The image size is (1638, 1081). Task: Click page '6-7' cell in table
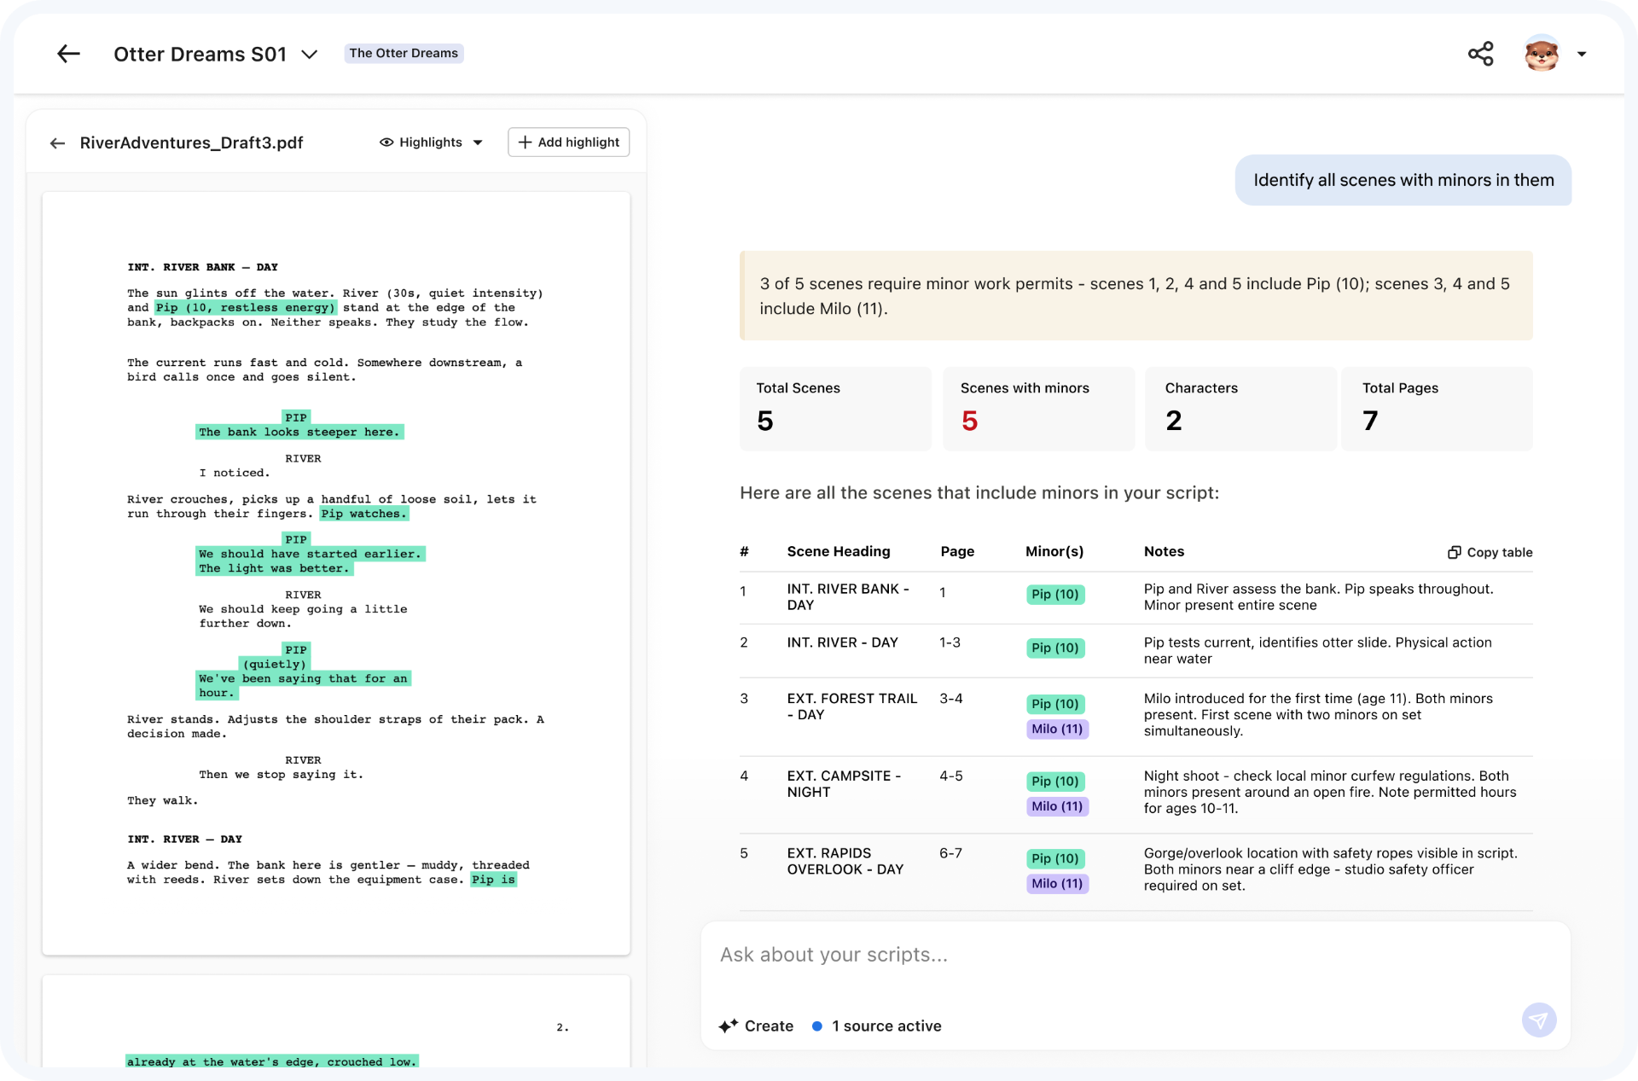(950, 853)
